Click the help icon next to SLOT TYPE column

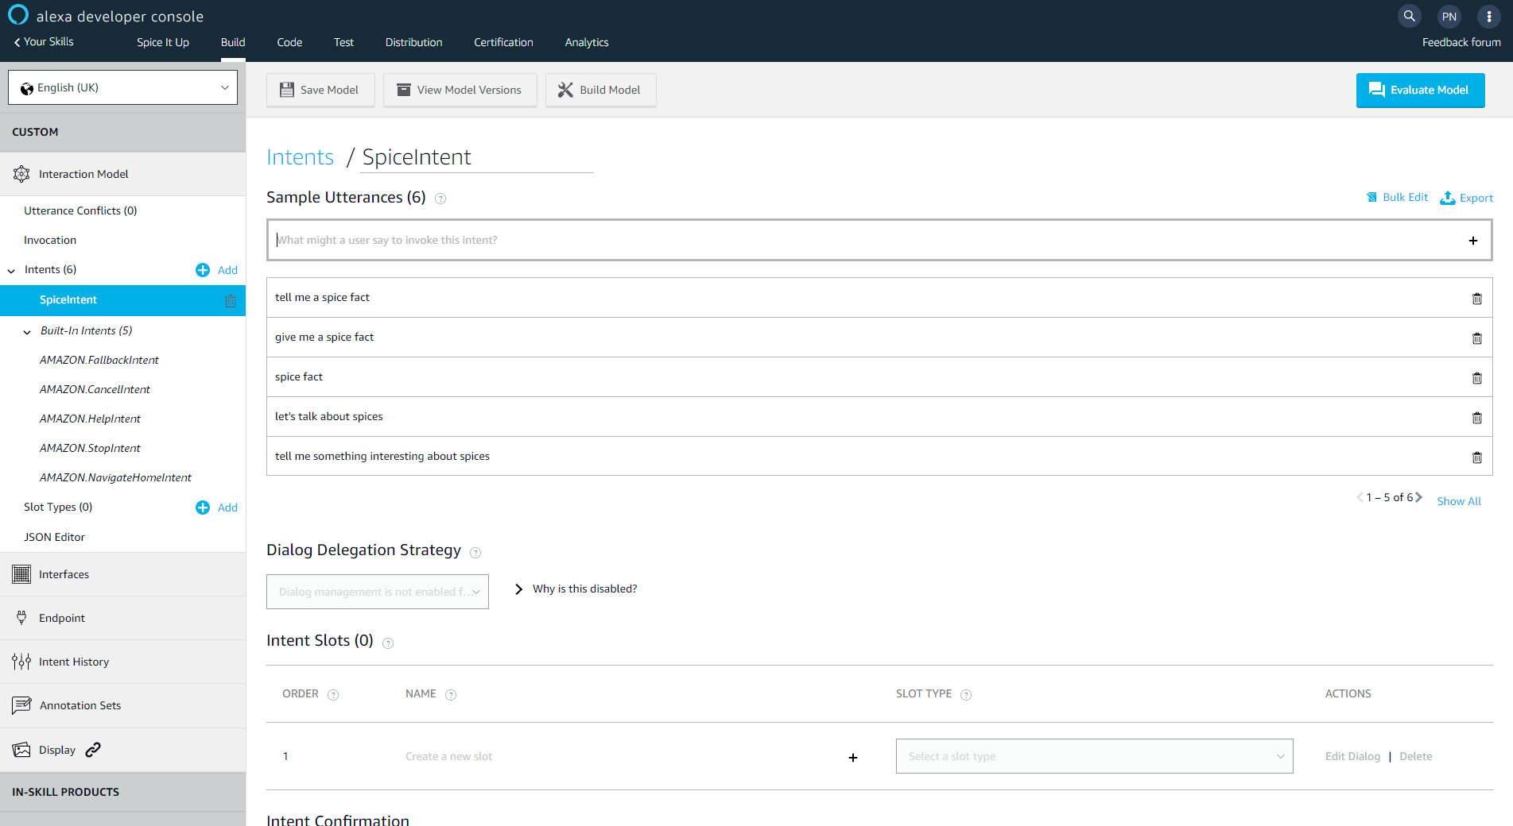(966, 695)
